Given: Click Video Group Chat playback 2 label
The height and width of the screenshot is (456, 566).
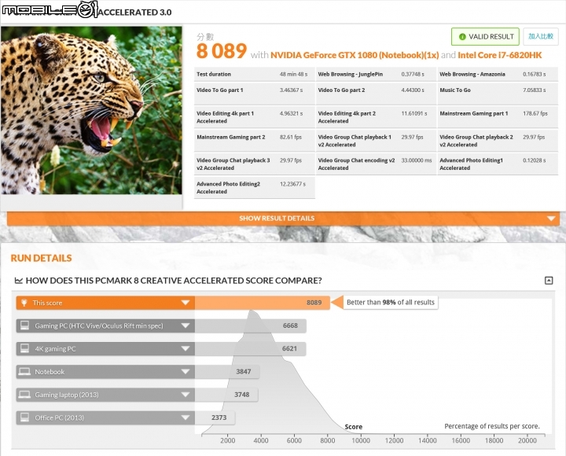Looking at the screenshot, I should tap(476, 141).
